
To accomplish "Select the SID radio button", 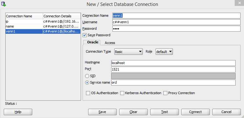I will click(87, 76).
